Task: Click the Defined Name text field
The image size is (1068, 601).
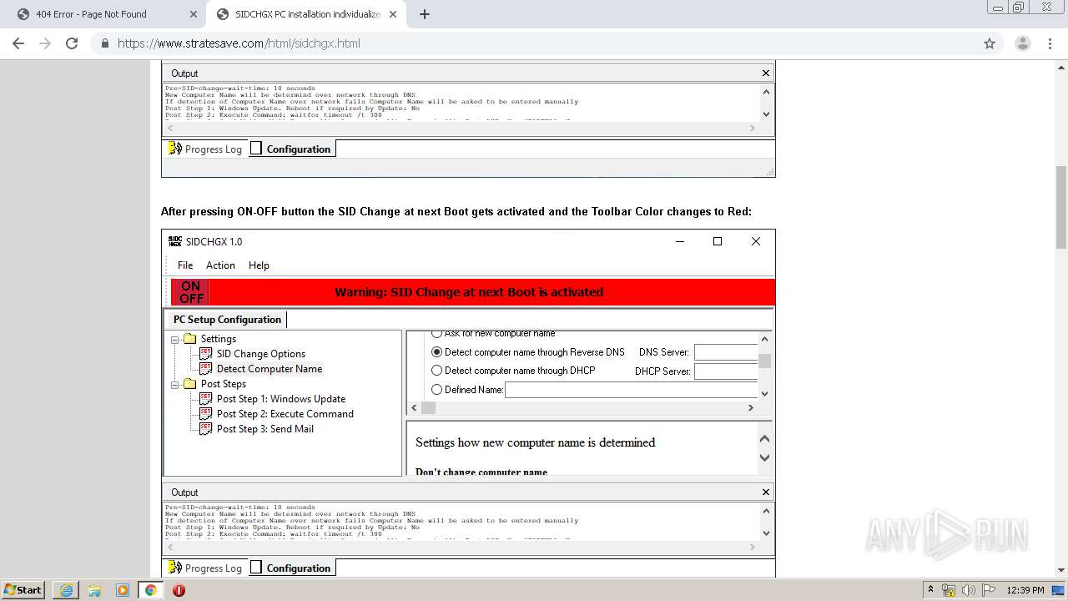Action: 631,390
